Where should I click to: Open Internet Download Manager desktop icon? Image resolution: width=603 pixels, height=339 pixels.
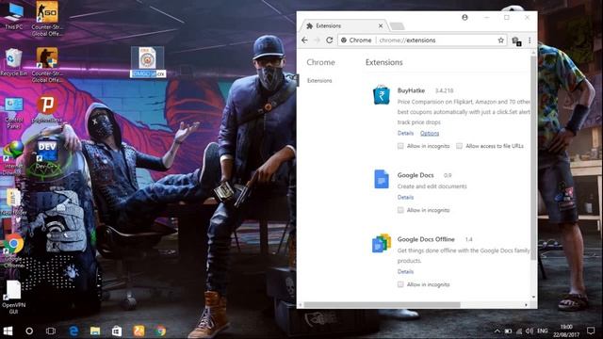[x=12, y=157]
